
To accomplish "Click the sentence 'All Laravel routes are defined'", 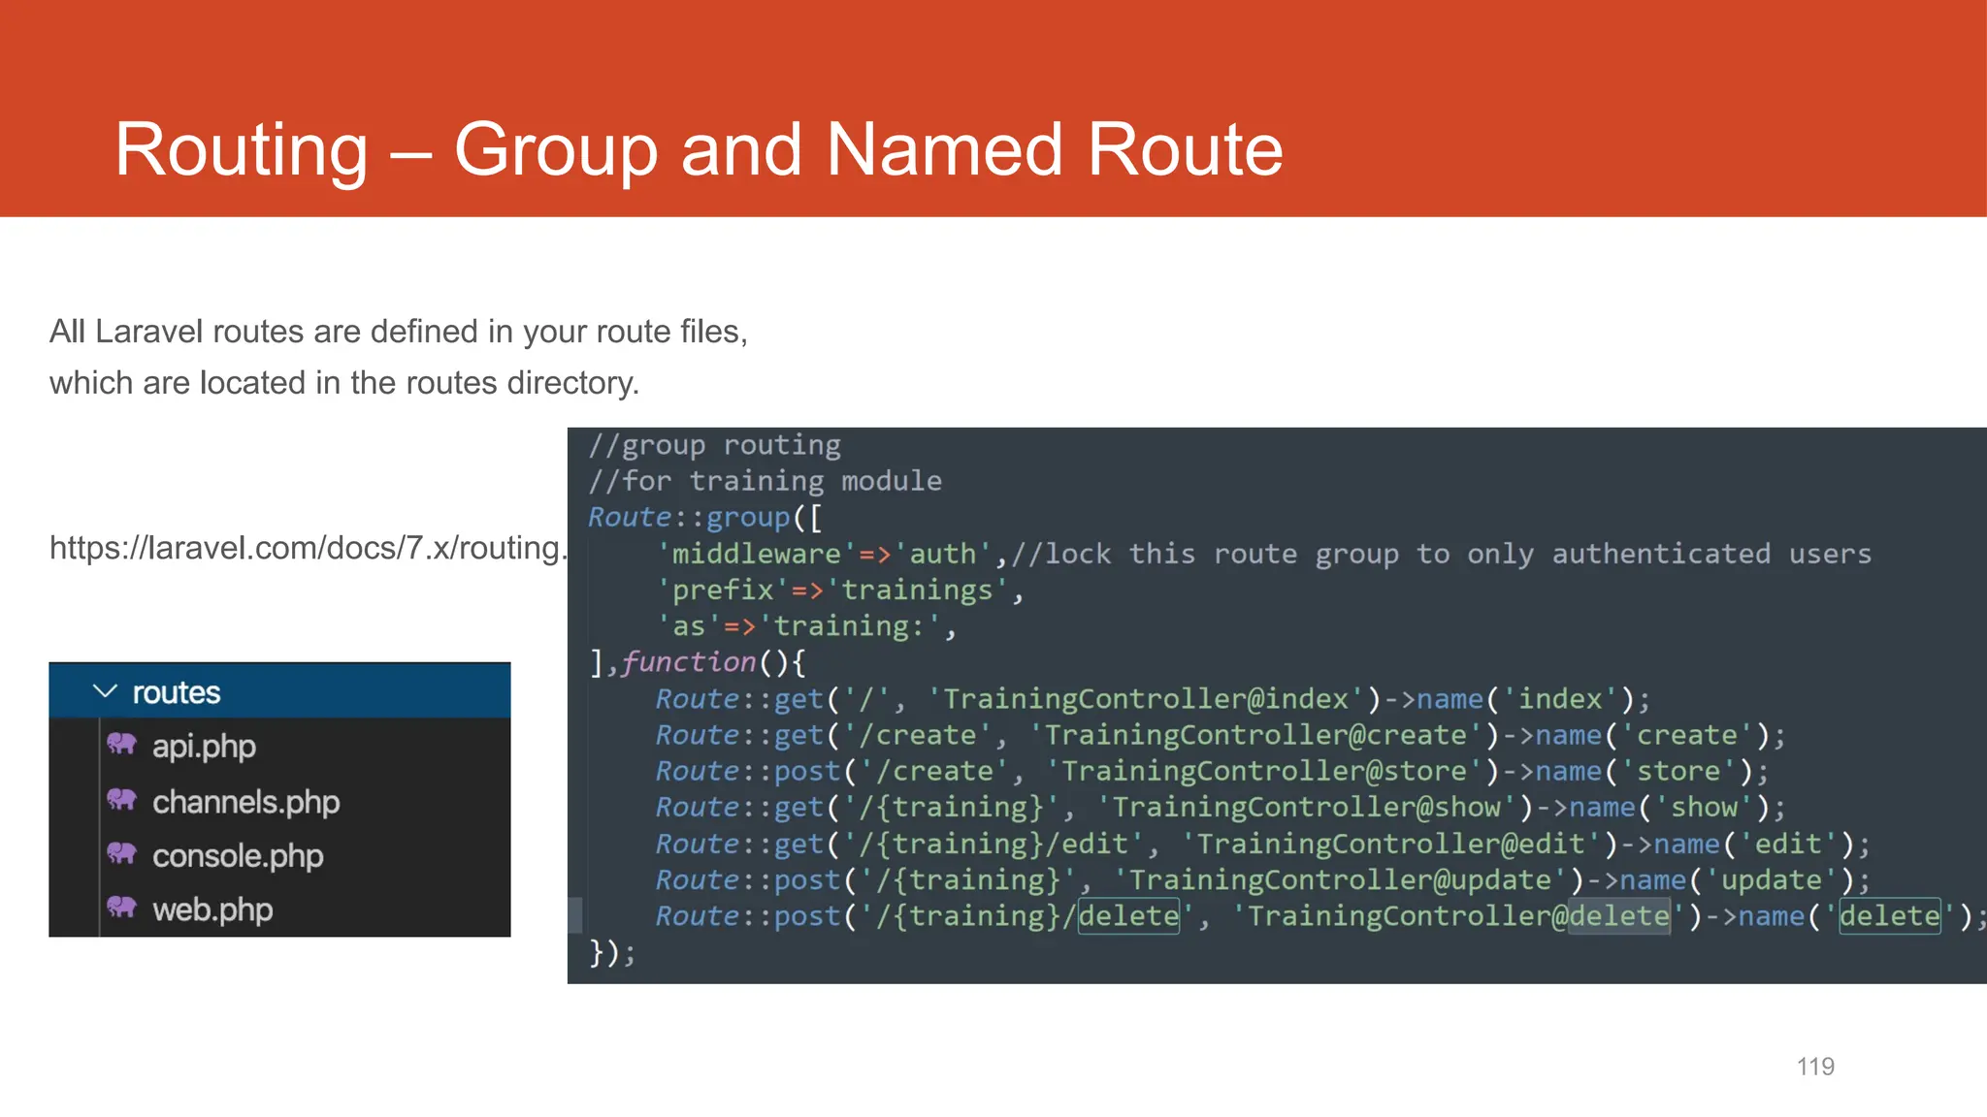I will [x=399, y=332].
